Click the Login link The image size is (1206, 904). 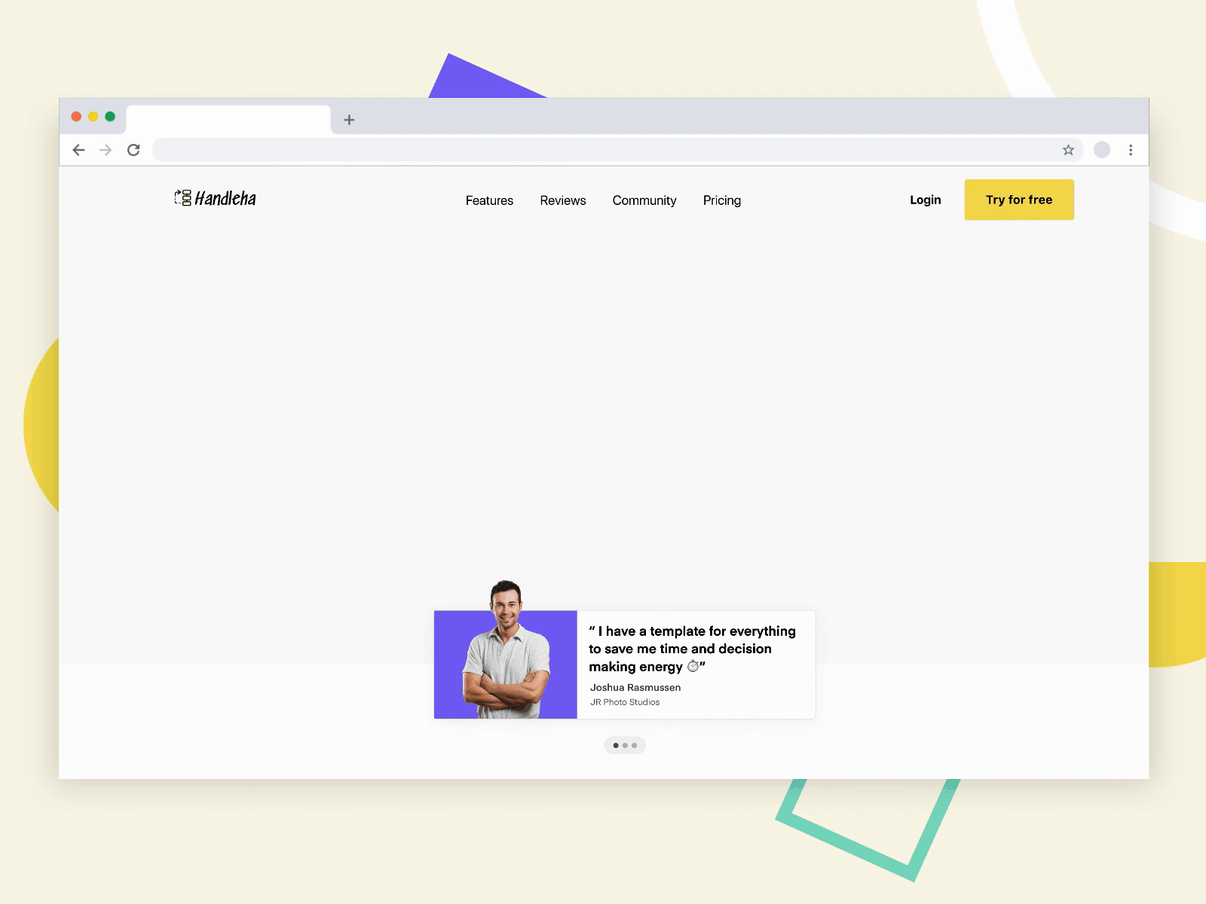(925, 200)
